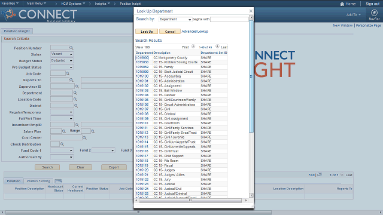Open results grid in new window icon
This screenshot has width=383, height=215.
point(320,174)
